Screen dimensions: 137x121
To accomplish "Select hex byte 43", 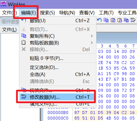I will [100, 79].
